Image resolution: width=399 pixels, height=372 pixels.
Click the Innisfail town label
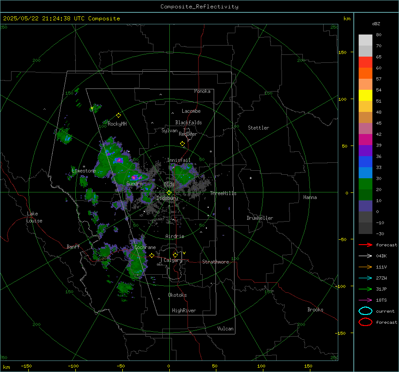click(x=179, y=160)
